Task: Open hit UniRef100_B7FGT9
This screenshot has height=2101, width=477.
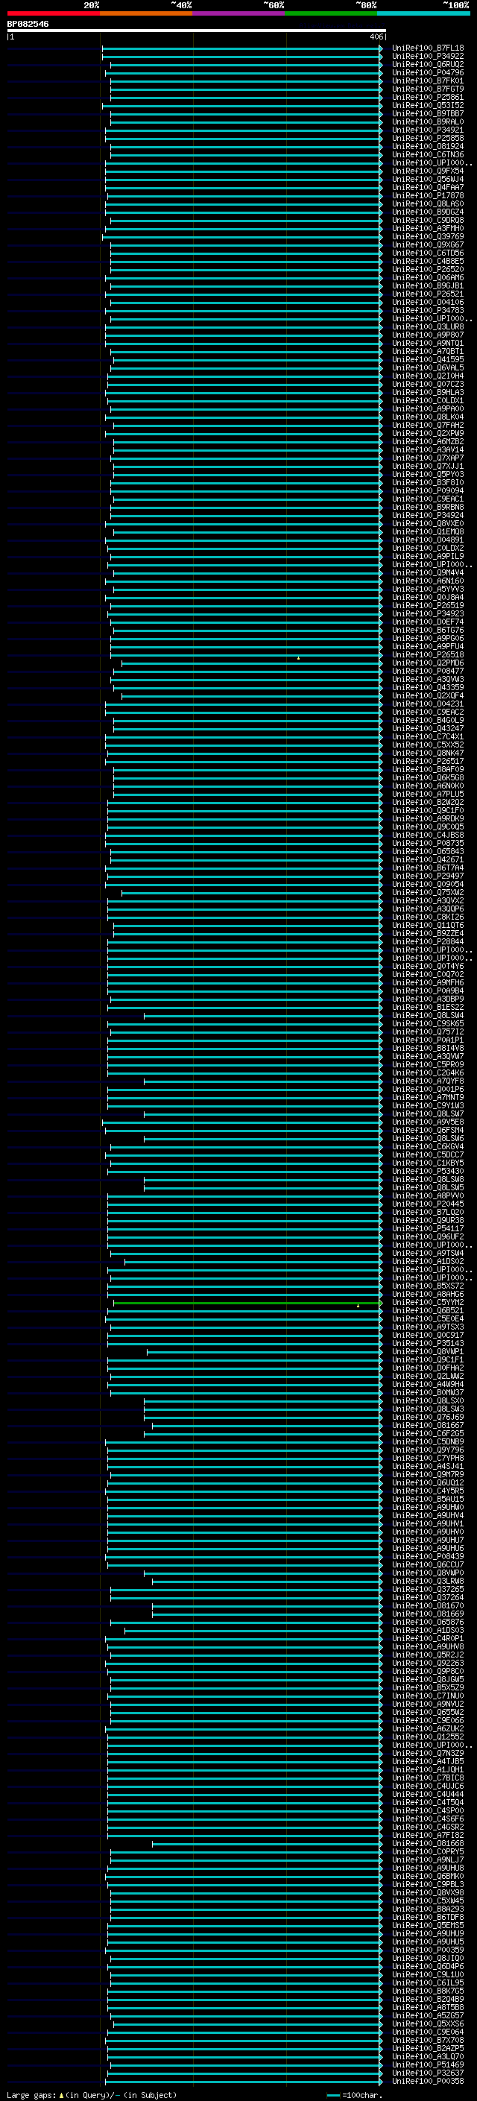Action: tap(428, 89)
